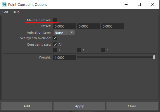Click the Animation Layer label

tap(39, 32)
